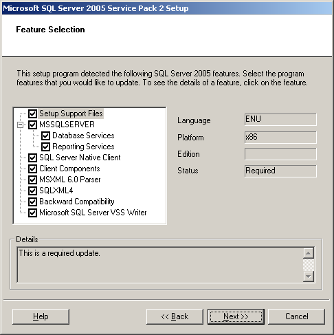The image size is (334, 335).
Task: Select the Setup Support Files feature label
Action: (x=71, y=114)
